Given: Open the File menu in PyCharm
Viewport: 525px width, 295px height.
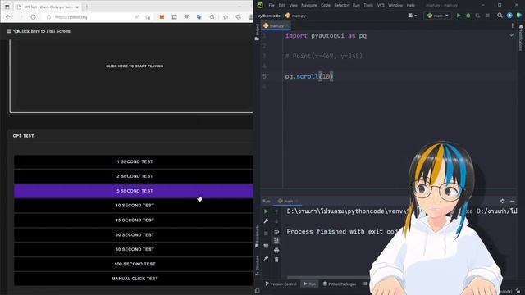Looking at the screenshot, I should pos(272,6).
